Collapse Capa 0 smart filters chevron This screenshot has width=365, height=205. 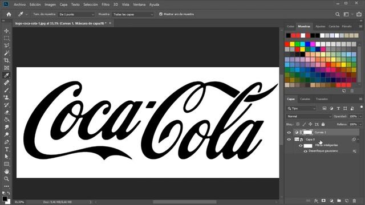point(358,140)
